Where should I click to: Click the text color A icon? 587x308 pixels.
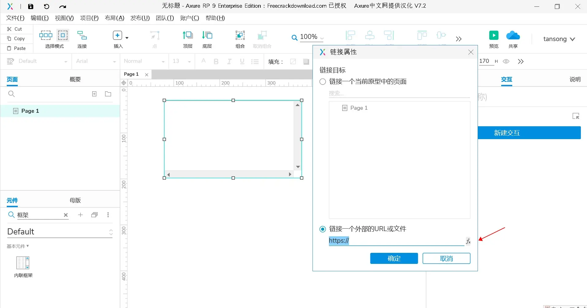(203, 61)
